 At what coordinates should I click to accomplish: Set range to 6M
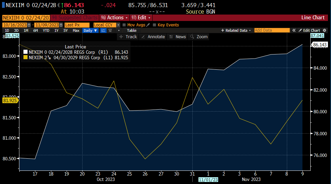coord(35,30)
